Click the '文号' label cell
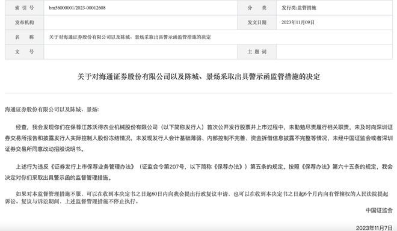This screenshot has height=231, width=397. [x=24, y=52]
